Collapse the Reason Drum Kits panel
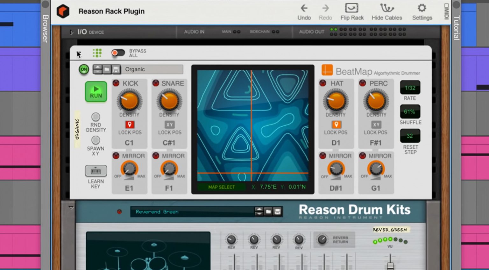The width and height of the screenshot is (489, 270). tap(71, 207)
